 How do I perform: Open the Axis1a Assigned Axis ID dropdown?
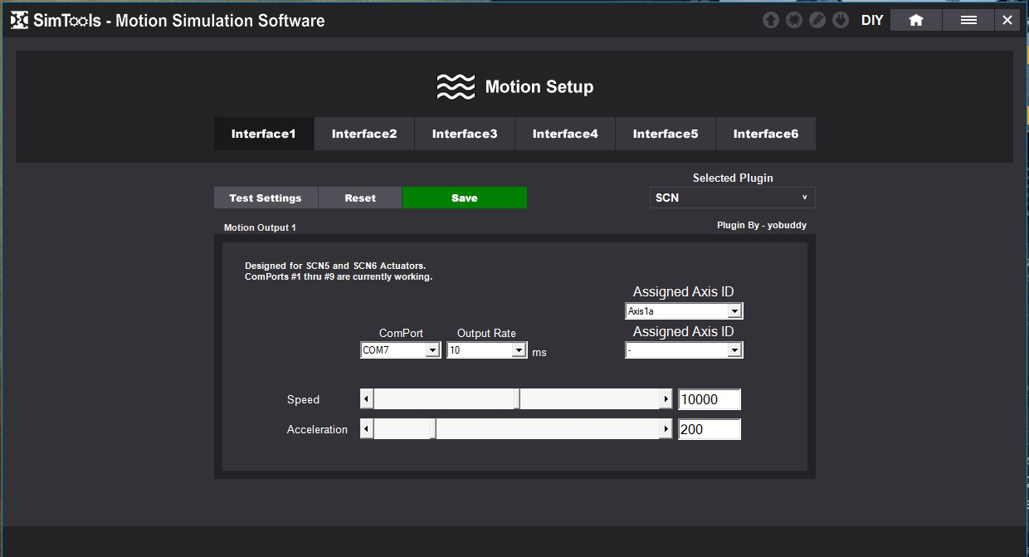(x=734, y=311)
